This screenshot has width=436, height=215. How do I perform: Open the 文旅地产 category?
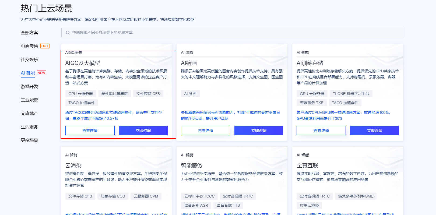coord(30,113)
